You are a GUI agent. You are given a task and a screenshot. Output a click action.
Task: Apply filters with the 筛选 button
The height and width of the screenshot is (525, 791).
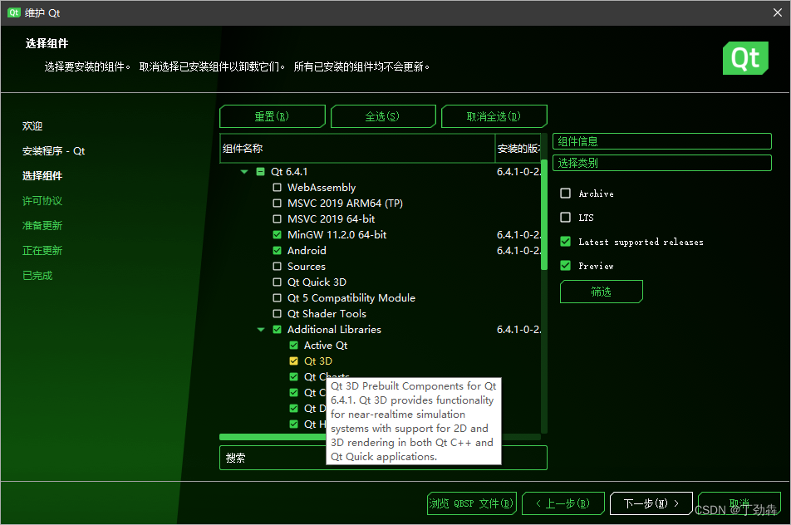point(602,292)
